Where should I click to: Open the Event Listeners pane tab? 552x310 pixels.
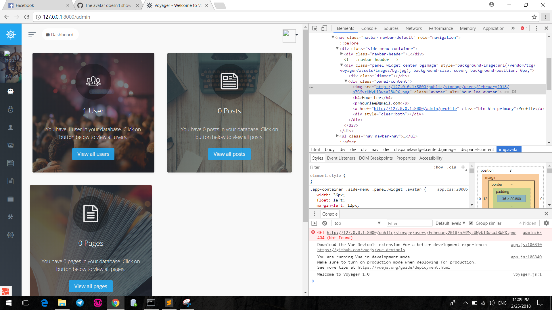(x=341, y=158)
